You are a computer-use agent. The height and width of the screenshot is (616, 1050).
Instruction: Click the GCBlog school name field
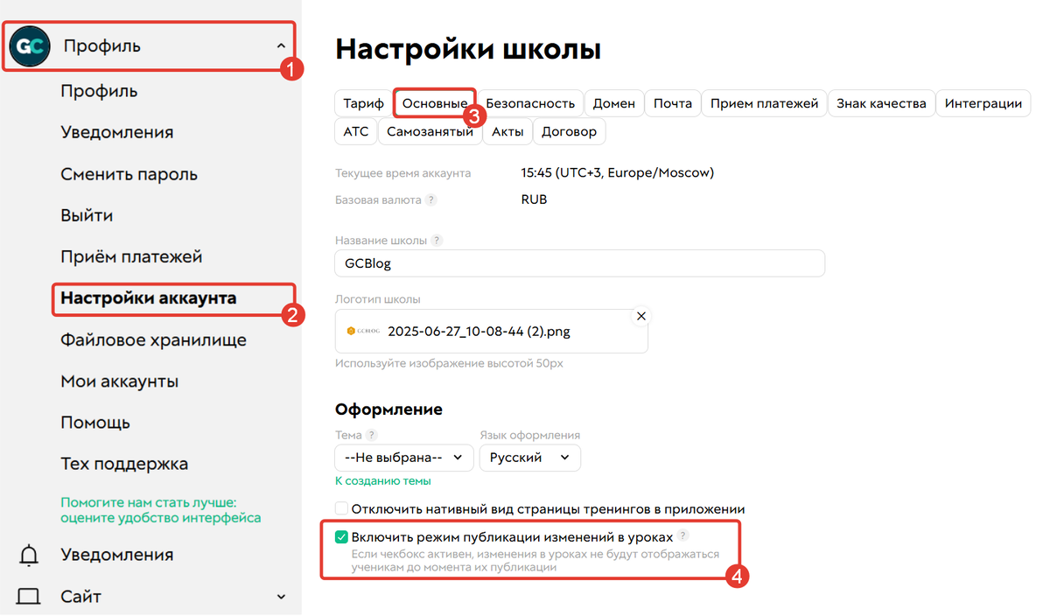click(579, 262)
